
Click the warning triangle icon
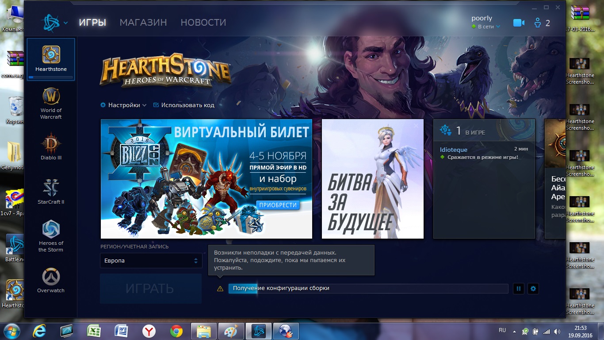point(220,289)
